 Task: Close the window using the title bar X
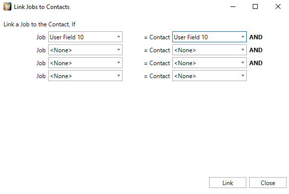click(x=278, y=6)
